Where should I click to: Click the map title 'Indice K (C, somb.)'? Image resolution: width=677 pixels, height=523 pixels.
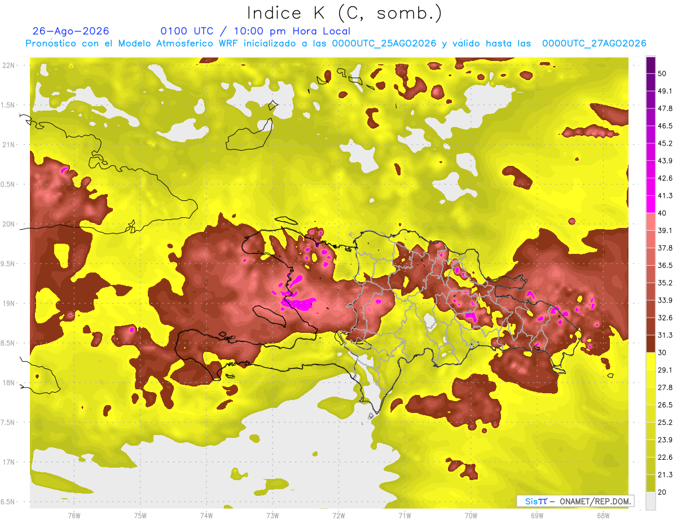pyautogui.click(x=345, y=13)
